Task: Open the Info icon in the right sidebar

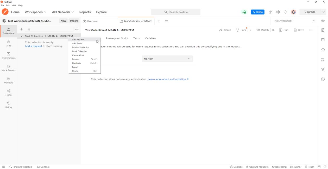Action: [323, 79]
